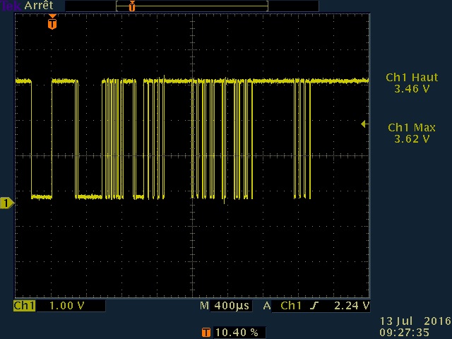Click the 10.40 % trigger position value

[x=237, y=333]
